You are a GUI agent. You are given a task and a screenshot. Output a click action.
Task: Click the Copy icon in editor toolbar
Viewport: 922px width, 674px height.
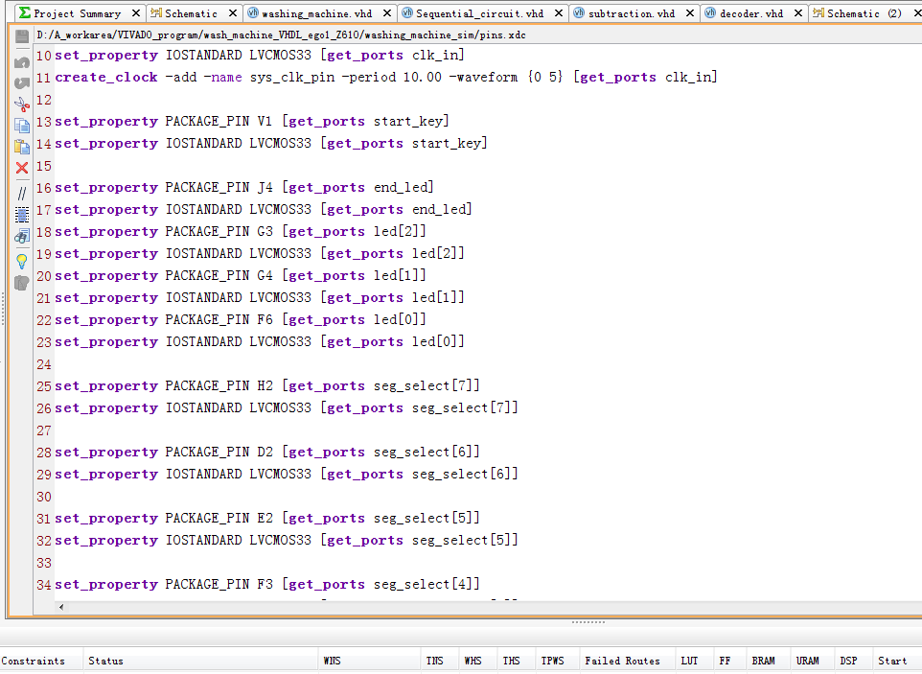[21, 125]
